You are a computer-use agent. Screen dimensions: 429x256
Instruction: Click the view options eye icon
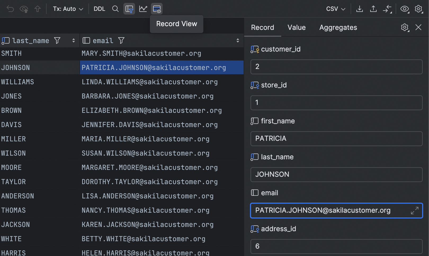404,9
